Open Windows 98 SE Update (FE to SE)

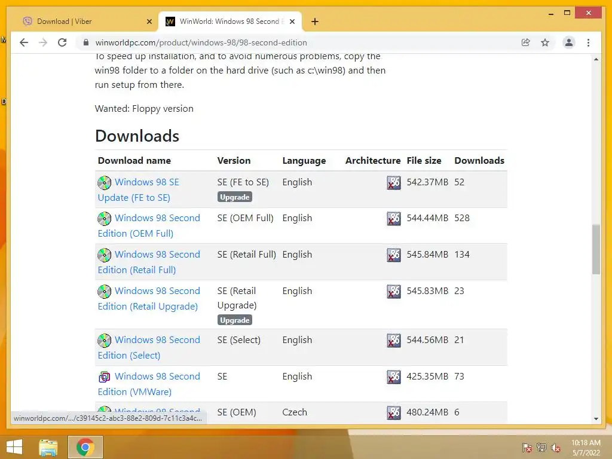tap(139, 189)
